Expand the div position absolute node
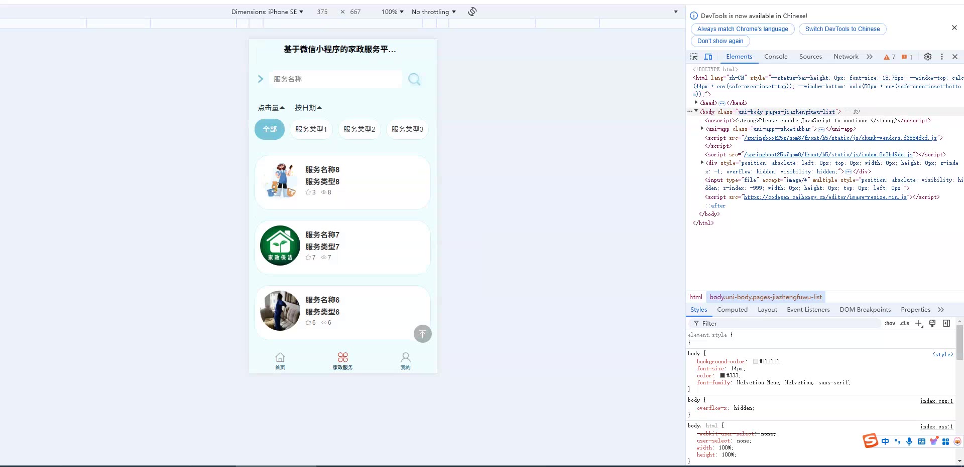 click(x=702, y=163)
